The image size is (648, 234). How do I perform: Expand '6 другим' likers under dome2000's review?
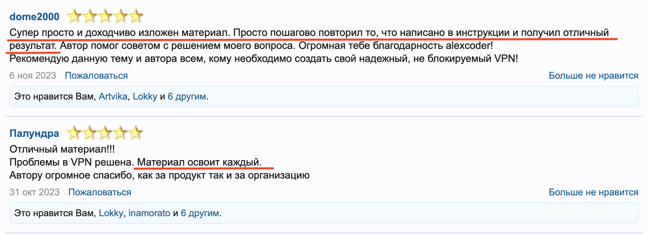[x=187, y=96]
